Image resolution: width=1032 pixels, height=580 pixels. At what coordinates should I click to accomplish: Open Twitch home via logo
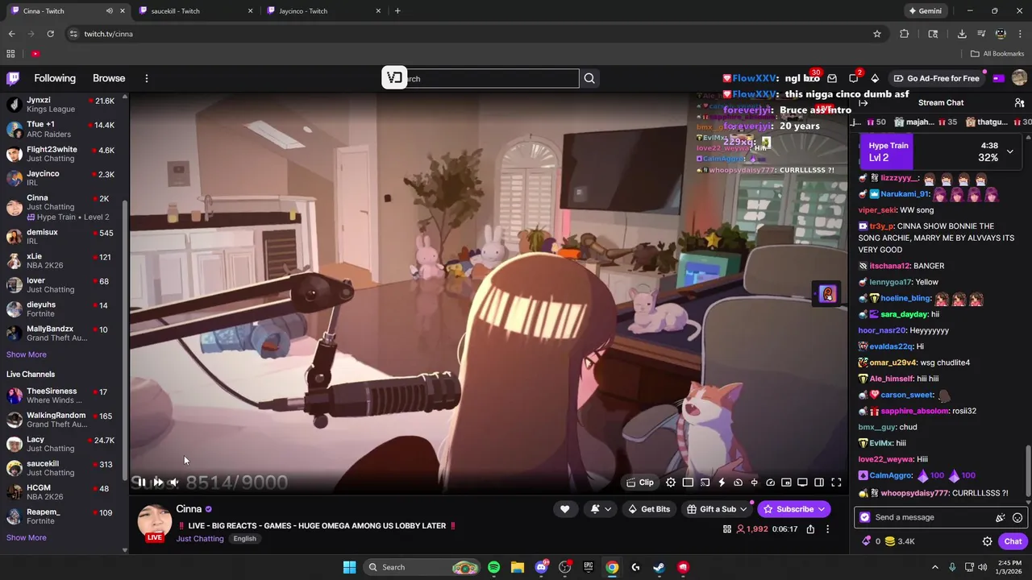[x=13, y=78]
